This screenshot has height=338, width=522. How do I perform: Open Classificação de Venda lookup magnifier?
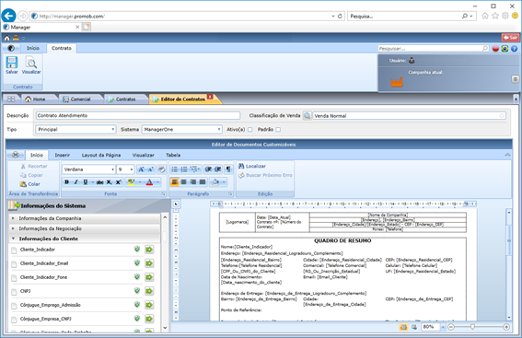pyautogui.click(x=307, y=115)
